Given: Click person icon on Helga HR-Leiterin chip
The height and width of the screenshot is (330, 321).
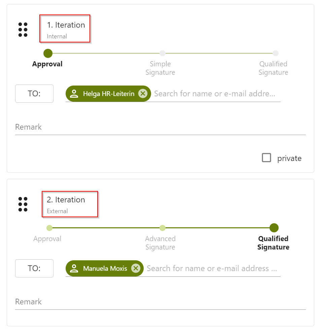Looking at the screenshot, I should [x=74, y=94].
